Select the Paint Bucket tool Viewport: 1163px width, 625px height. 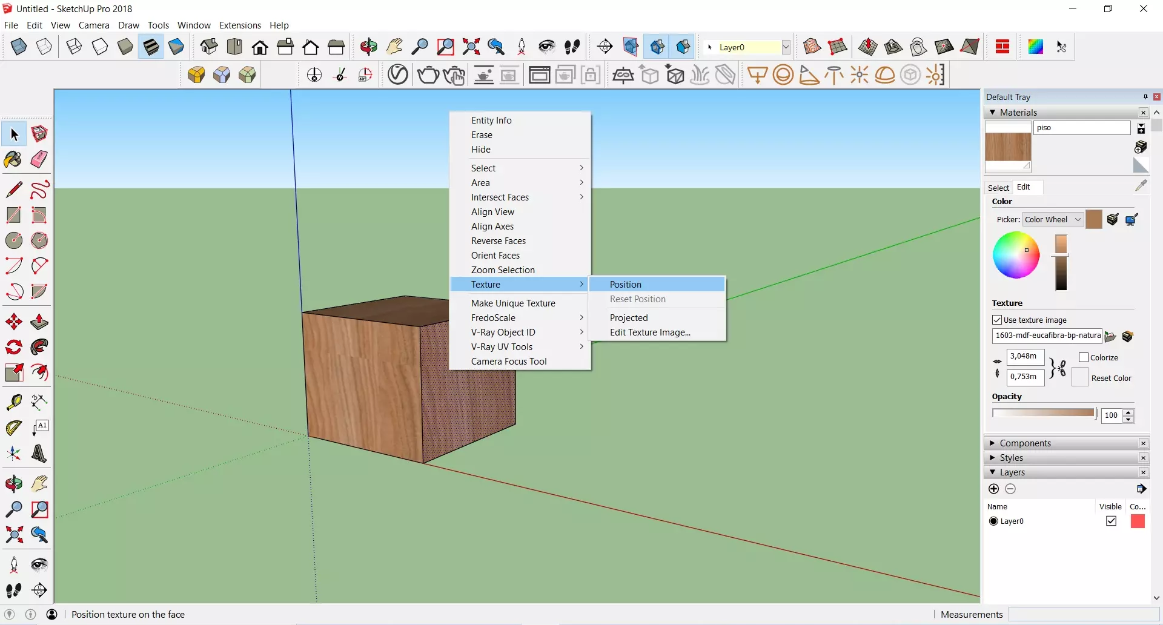[x=13, y=159]
